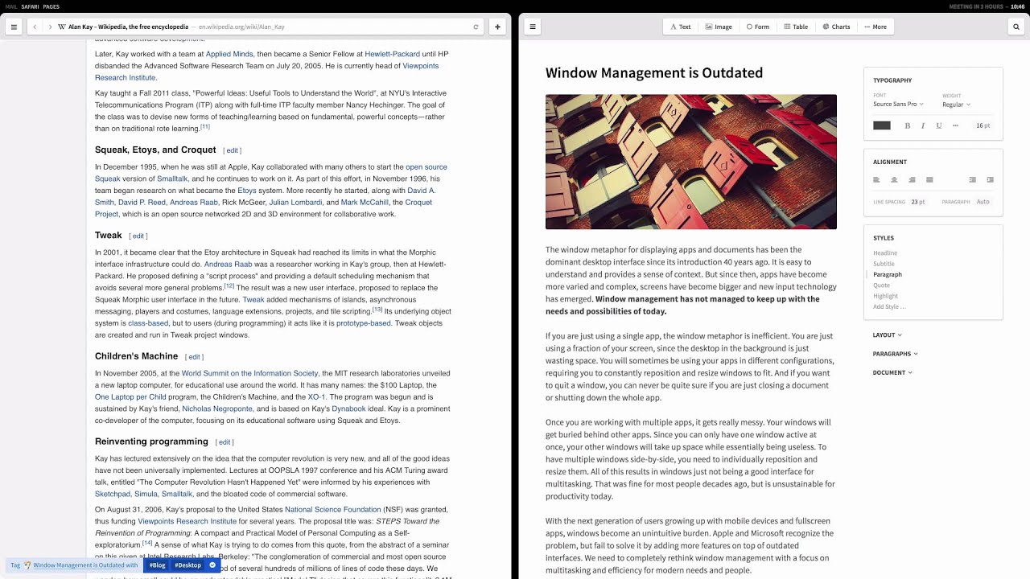Apply the Highlight style

[885, 296]
